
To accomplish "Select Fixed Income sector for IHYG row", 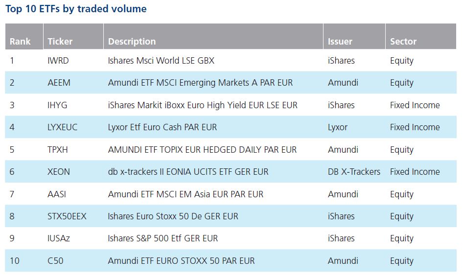I will (415, 105).
